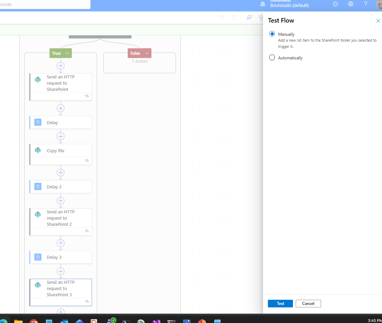Collapse the True branch chevron

(67, 53)
